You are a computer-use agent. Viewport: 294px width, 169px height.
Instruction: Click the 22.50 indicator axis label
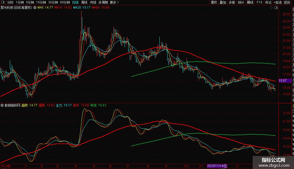tap(286, 113)
